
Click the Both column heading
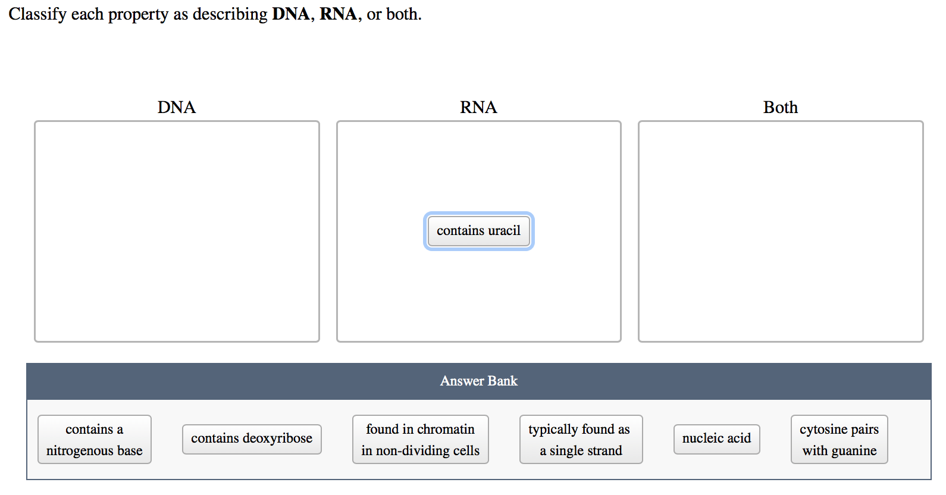pyautogui.click(x=780, y=108)
